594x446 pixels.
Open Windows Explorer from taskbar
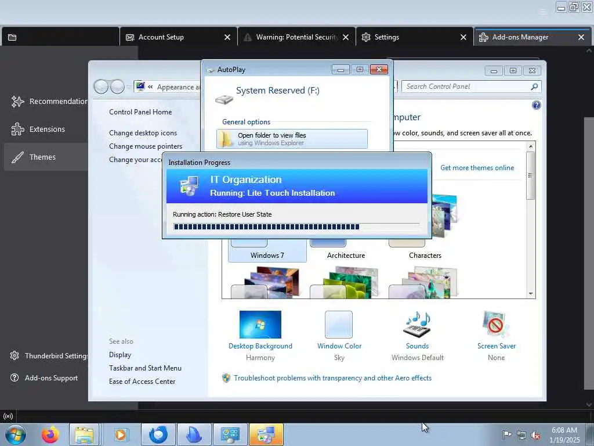coord(84,434)
